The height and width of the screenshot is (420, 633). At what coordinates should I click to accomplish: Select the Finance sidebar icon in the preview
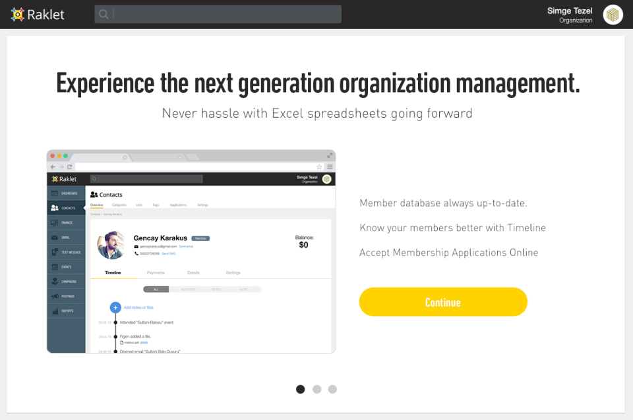[x=55, y=223]
